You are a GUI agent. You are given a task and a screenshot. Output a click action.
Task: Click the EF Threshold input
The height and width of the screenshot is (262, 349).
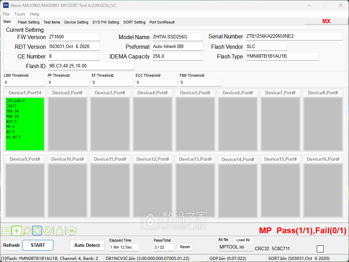point(113,83)
